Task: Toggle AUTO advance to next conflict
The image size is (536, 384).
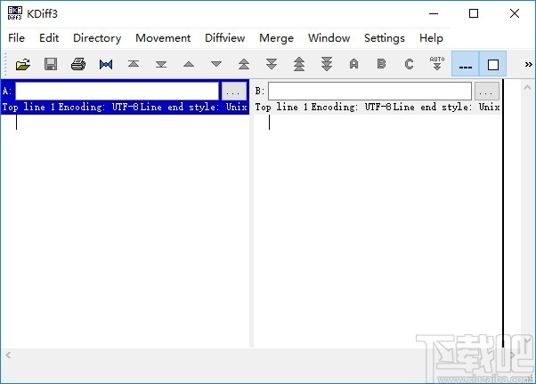Action: [437, 64]
